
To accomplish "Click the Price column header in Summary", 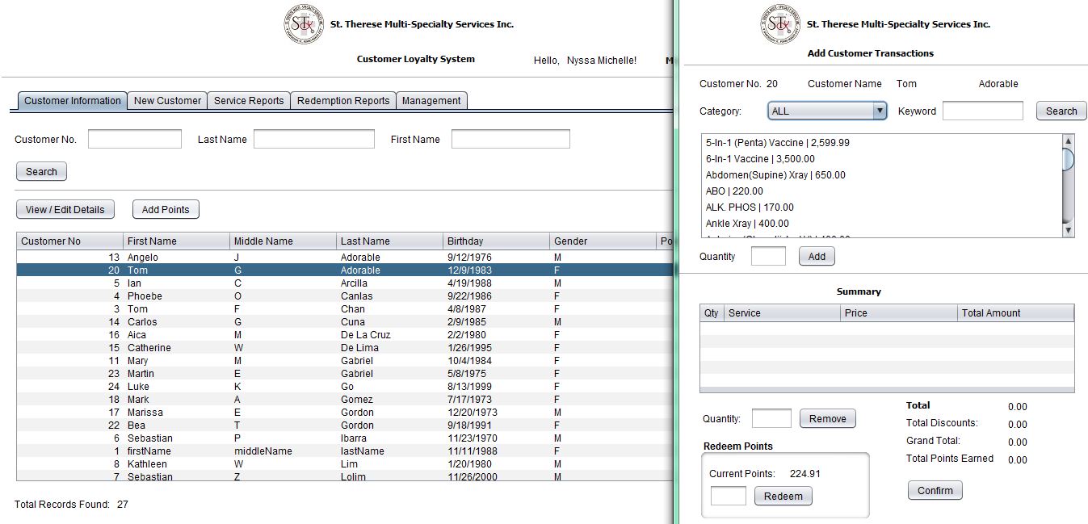I will coord(899,312).
